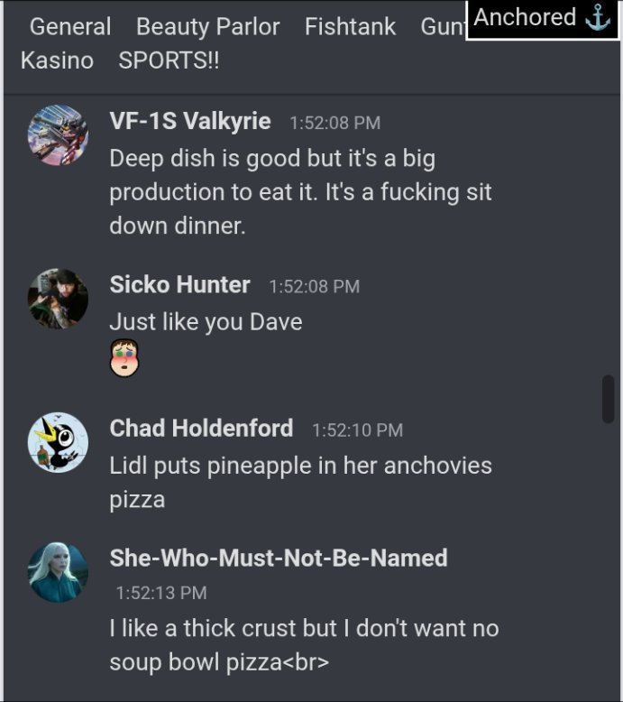
Task: Click the Chad Holdenford username
Action: click(201, 428)
